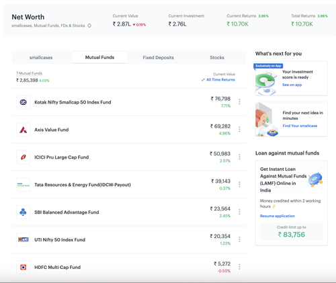Click the Axis fund logo icon
The width and height of the screenshot is (336, 283).
pyautogui.click(x=24, y=130)
